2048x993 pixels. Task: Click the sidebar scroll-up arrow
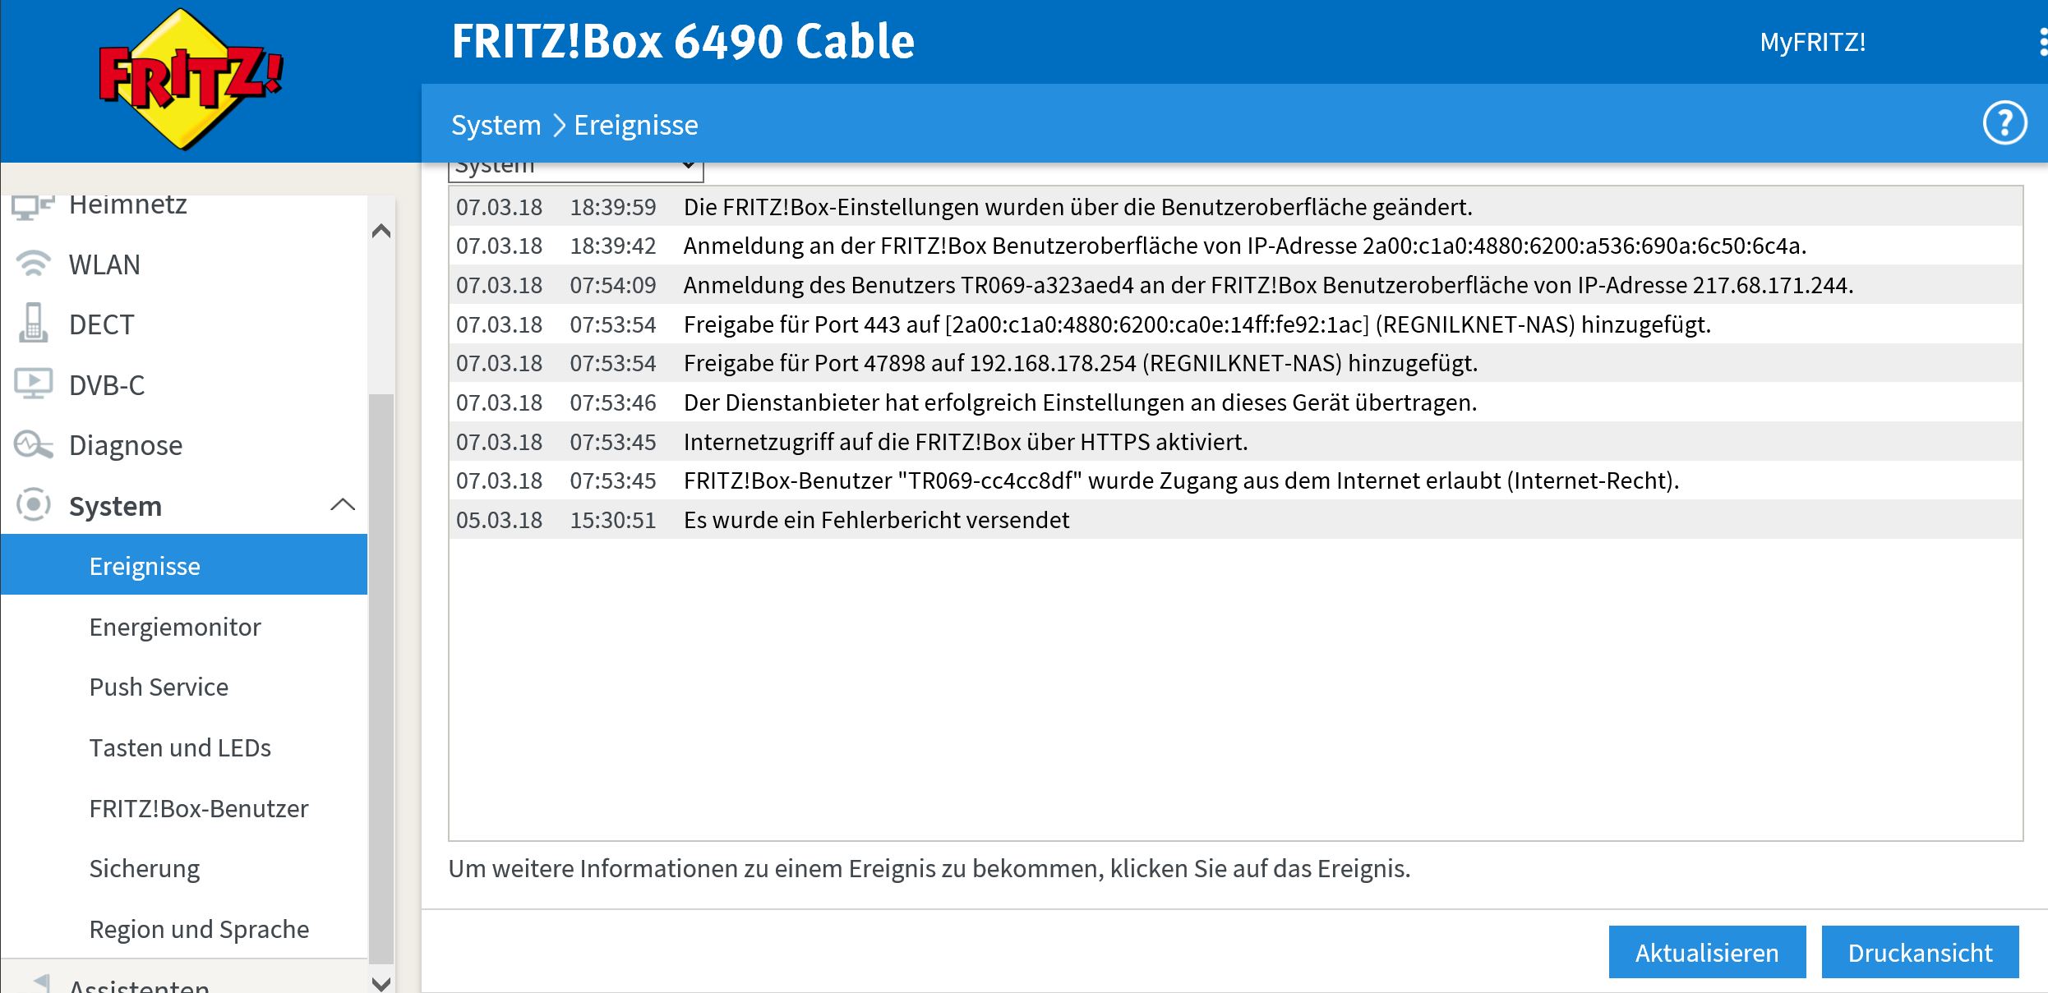[381, 231]
